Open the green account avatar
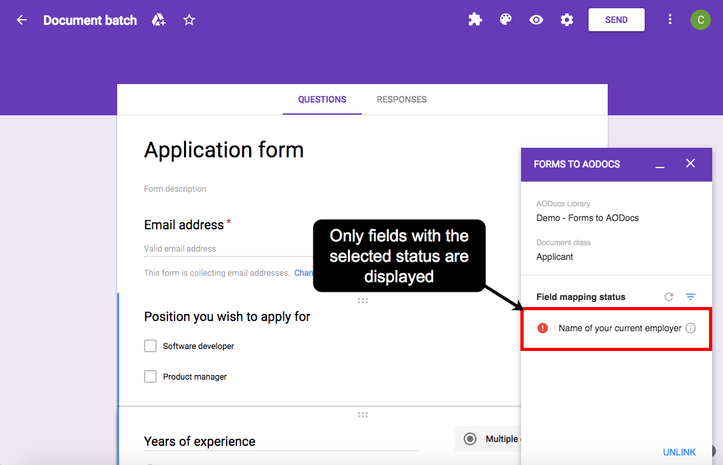723x465 pixels. pyautogui.click(x=701, y=20)
